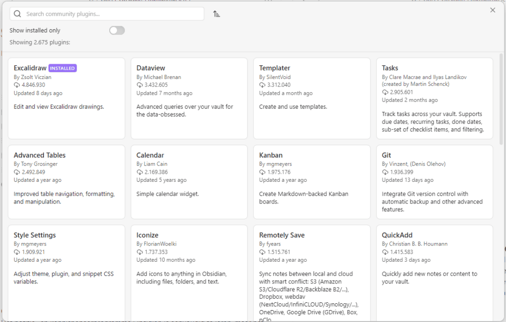Click download icon next to 2.905.601
This screenshot has height=322, width=506.
pos(385,92)
